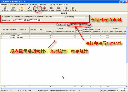The width and height of the screenshot is (128, 92).
Task: Open the 销售发货 toolbar icon
Action: [5, 9]
